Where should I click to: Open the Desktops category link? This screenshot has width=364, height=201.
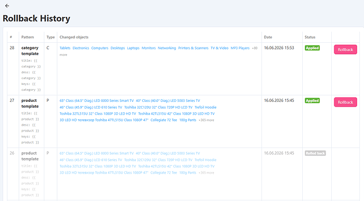coord(118,48)
